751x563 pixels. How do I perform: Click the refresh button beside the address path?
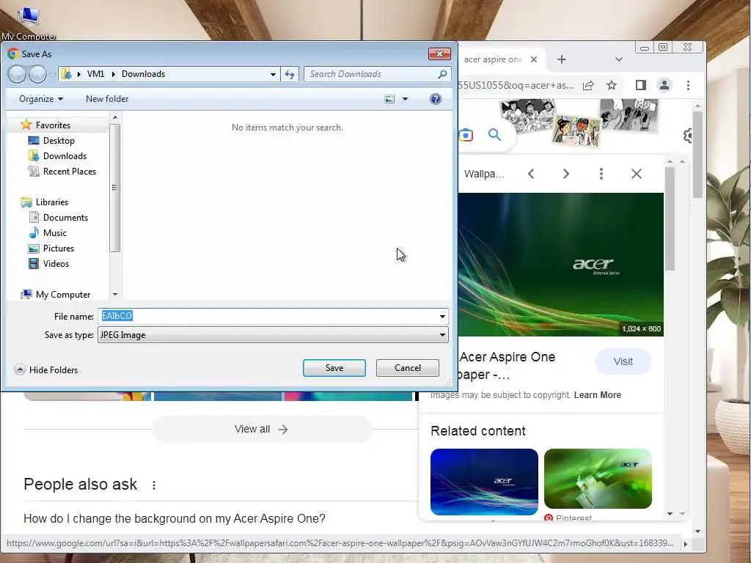coord(290,74)
